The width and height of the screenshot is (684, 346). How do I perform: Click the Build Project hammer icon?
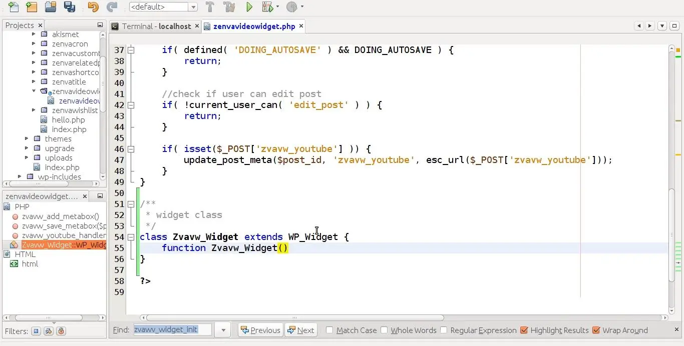pyautogui.click(x=210, y=7)
